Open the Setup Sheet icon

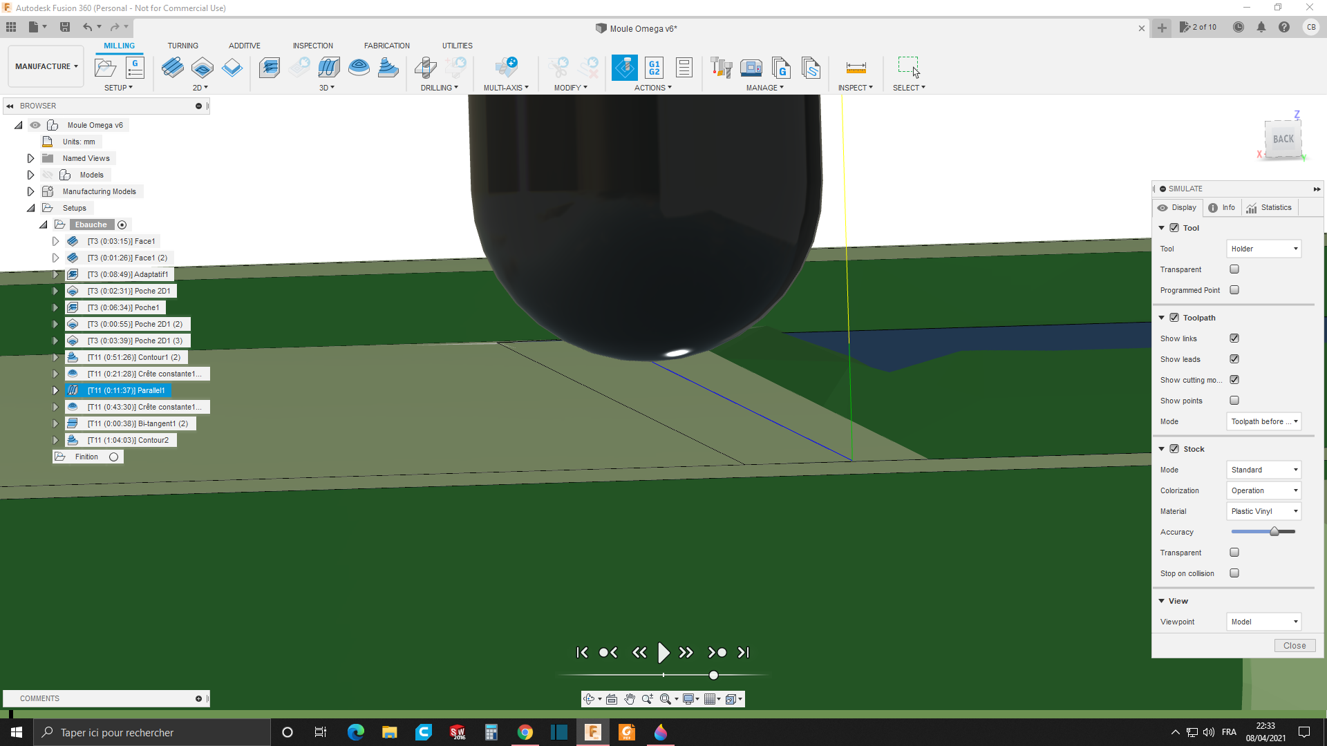tap(684, 68)
